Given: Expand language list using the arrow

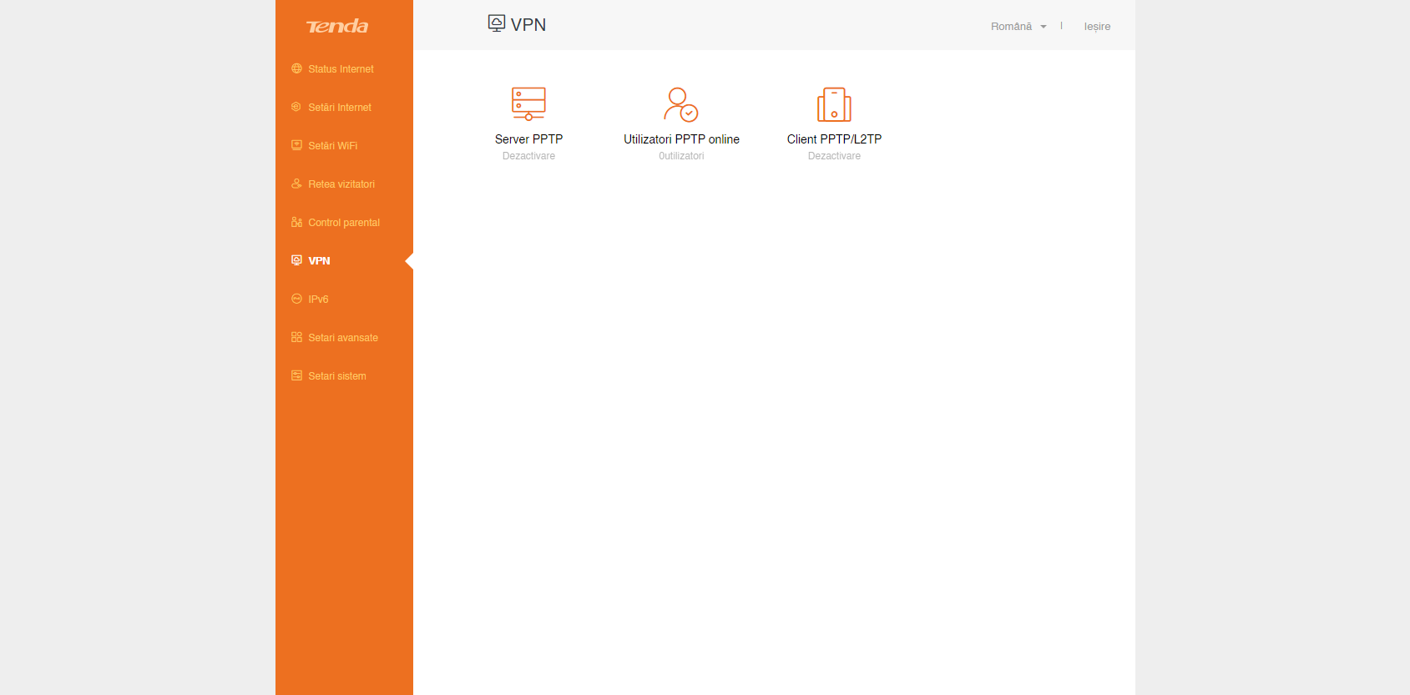Looking at the screenshot, I should pos(1044,27).
